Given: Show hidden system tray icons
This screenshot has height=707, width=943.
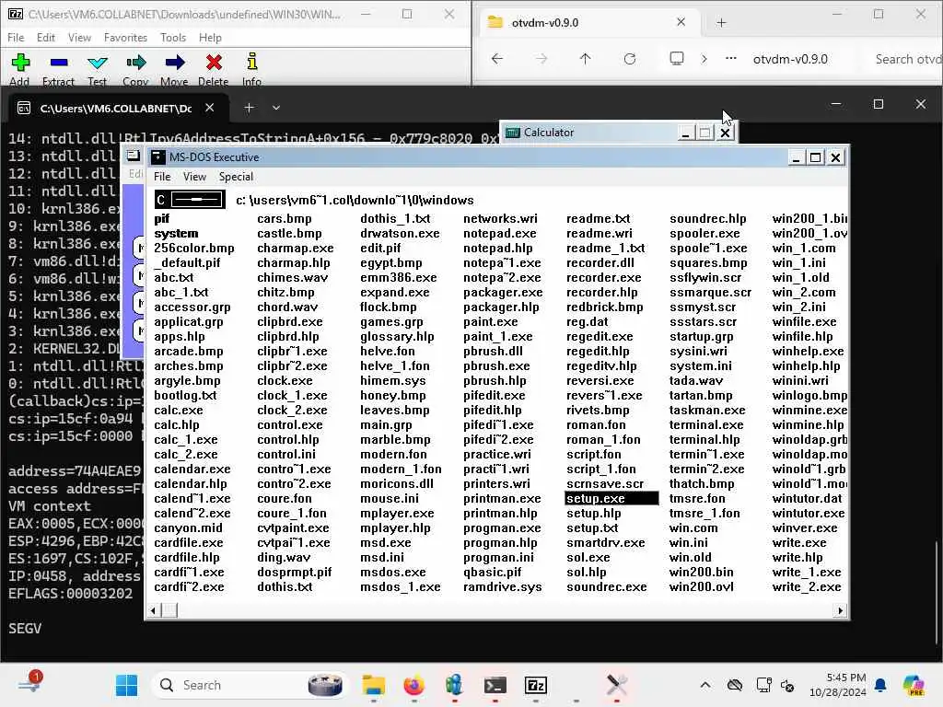Looking at the screenshot, I should [x=704, y=685].
